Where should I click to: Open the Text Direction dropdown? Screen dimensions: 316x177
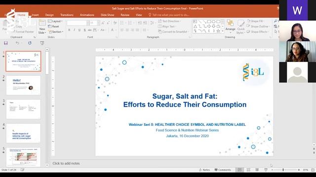coord(169,21)
